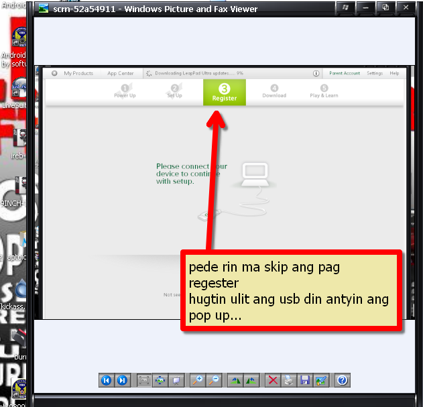Start the slide show

click(x=176, y=380)
